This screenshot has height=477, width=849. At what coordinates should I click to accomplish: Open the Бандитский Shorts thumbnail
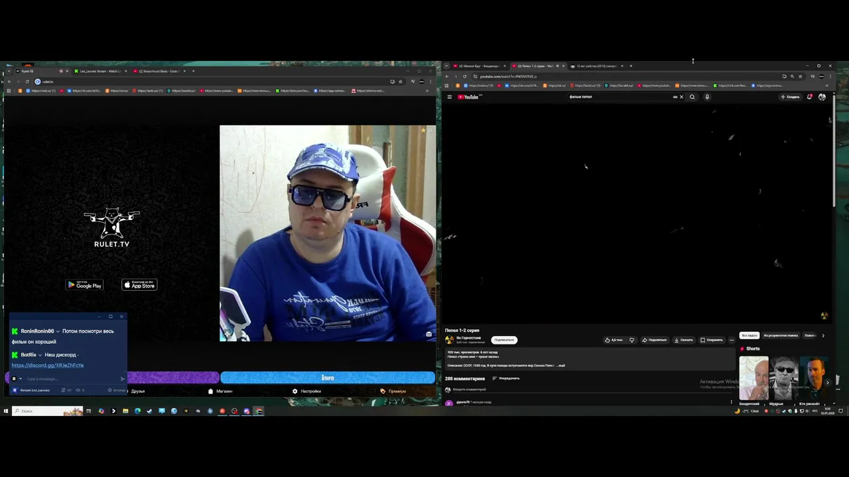click(x=753, y=378)
